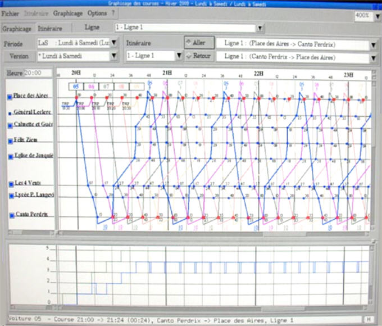The width and height of the screenshot is (382, 326).
Task: Click the horizontal scrollbar under the chart
Action: click(x=213, y=234)
